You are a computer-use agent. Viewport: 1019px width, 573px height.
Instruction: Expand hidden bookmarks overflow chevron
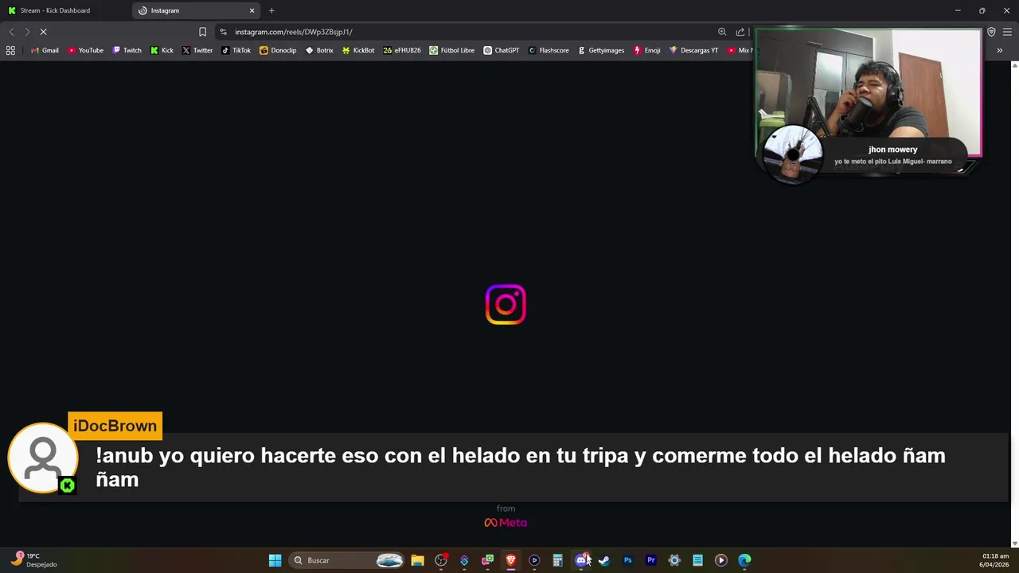coord(999,50)
